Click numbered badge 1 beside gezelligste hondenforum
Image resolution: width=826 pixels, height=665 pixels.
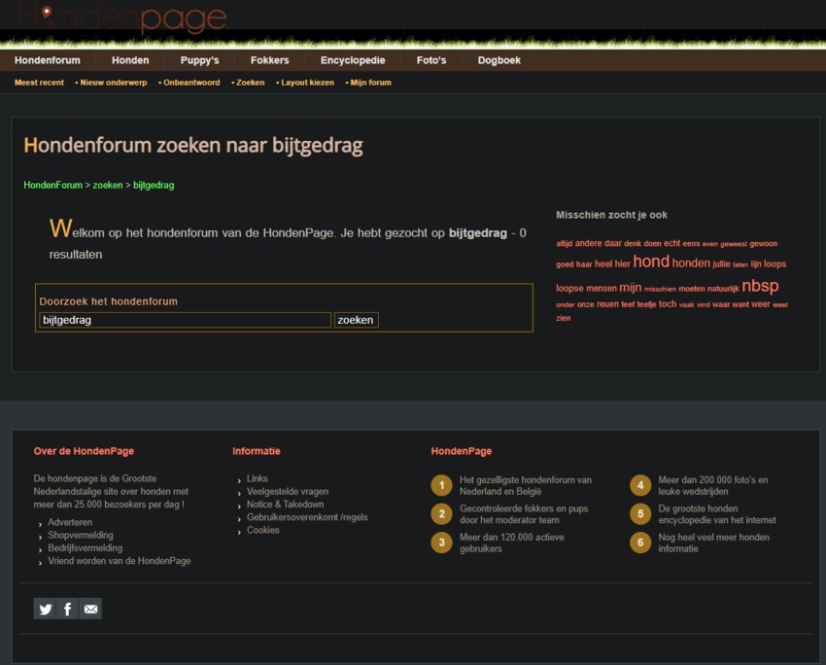click(441, 485)
